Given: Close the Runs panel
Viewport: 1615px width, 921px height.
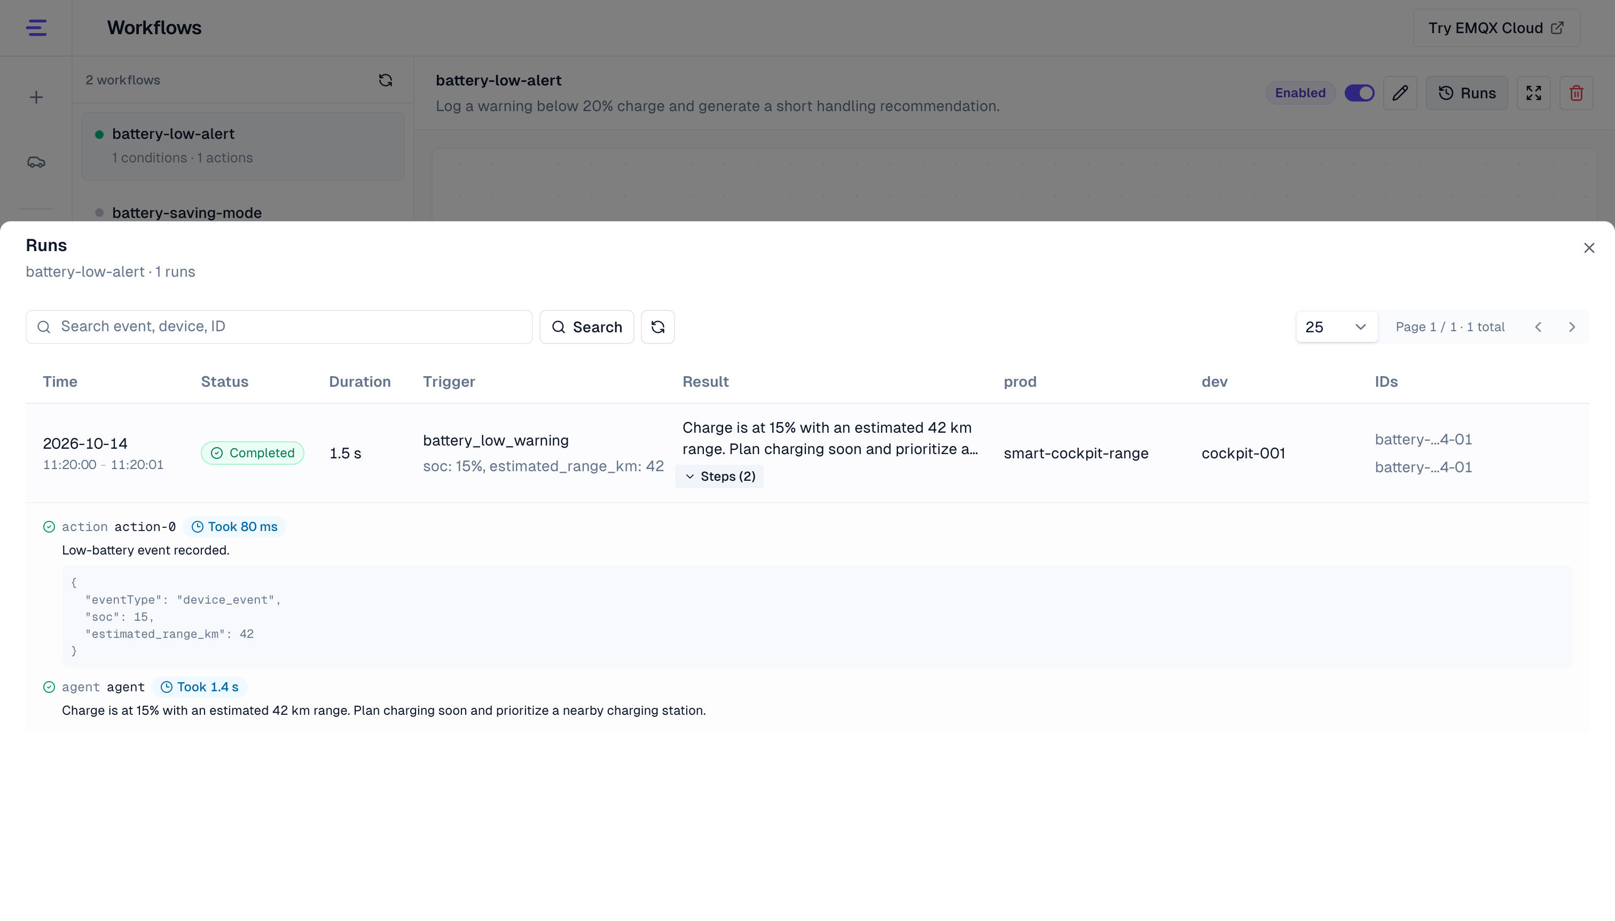Looking at the screenshot, I should click(x=1588, y=248).
